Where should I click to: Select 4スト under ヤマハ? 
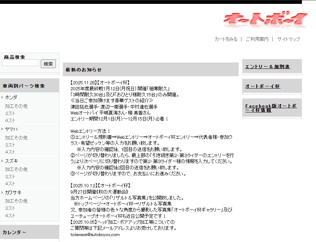[x=10, y=152]
